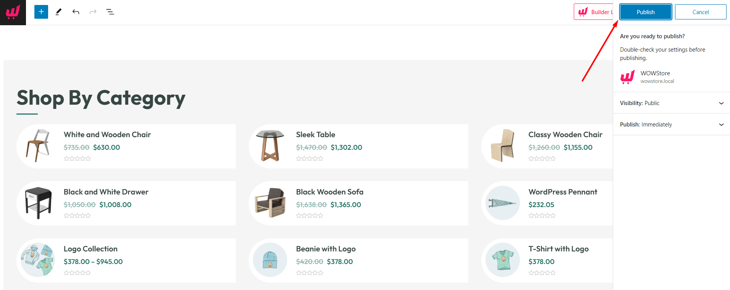Image resolution: width=730 pixels, height=290 pixels.
Task: Click the Publish button
Action: 645,12
